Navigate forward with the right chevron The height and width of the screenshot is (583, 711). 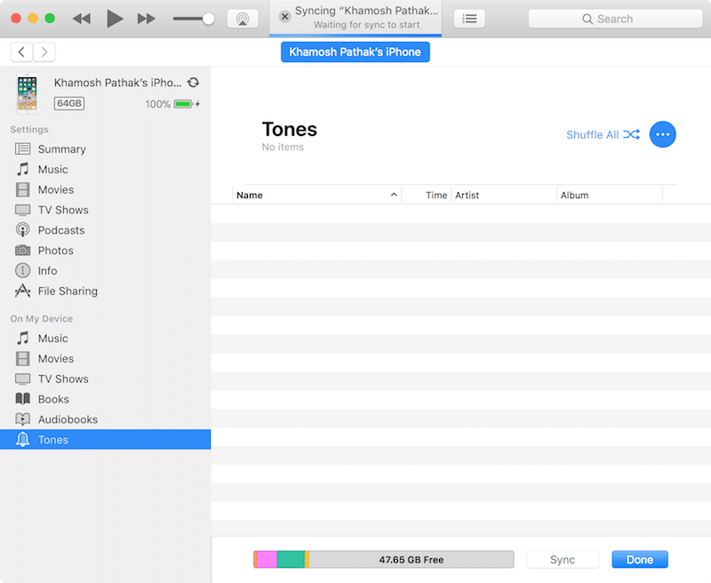[x=44, y=52]
